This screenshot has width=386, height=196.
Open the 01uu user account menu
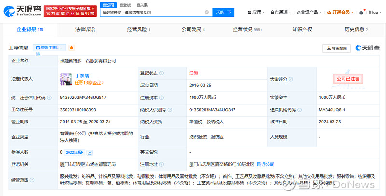(374, 12)
